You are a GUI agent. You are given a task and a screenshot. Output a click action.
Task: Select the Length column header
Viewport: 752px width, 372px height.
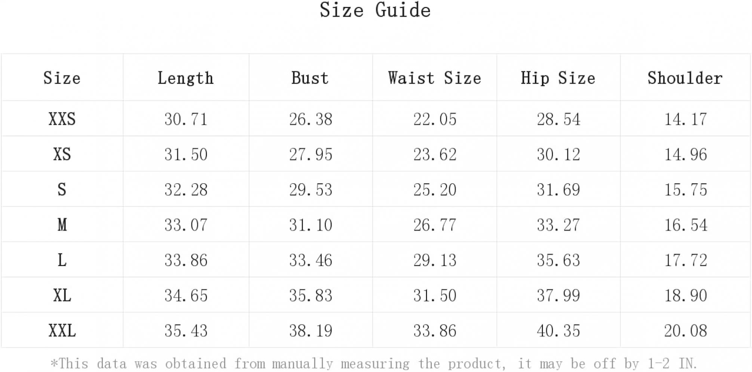[x=186, y=78]
